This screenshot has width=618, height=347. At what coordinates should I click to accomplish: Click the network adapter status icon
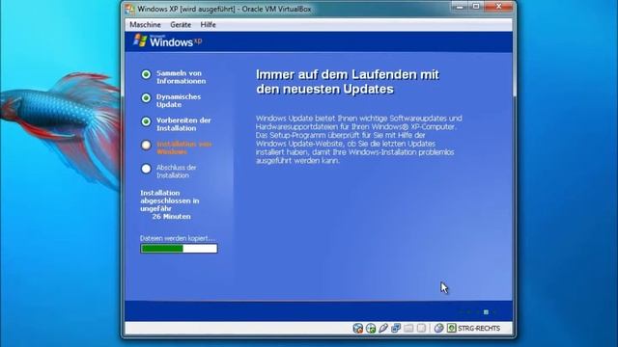coord(396,328)
